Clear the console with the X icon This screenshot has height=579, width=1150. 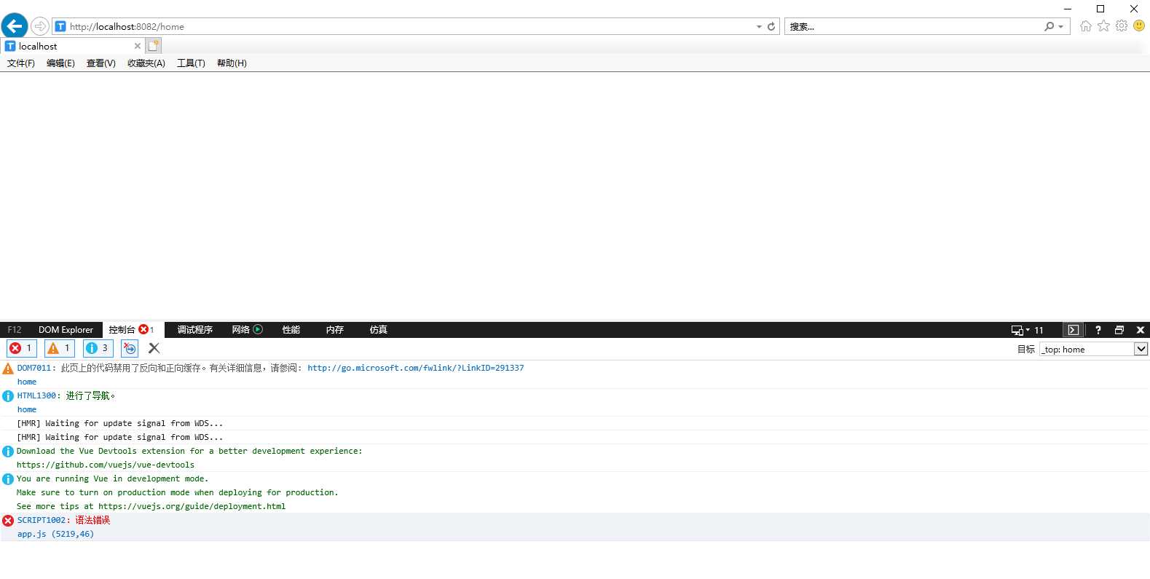(154, 348)
